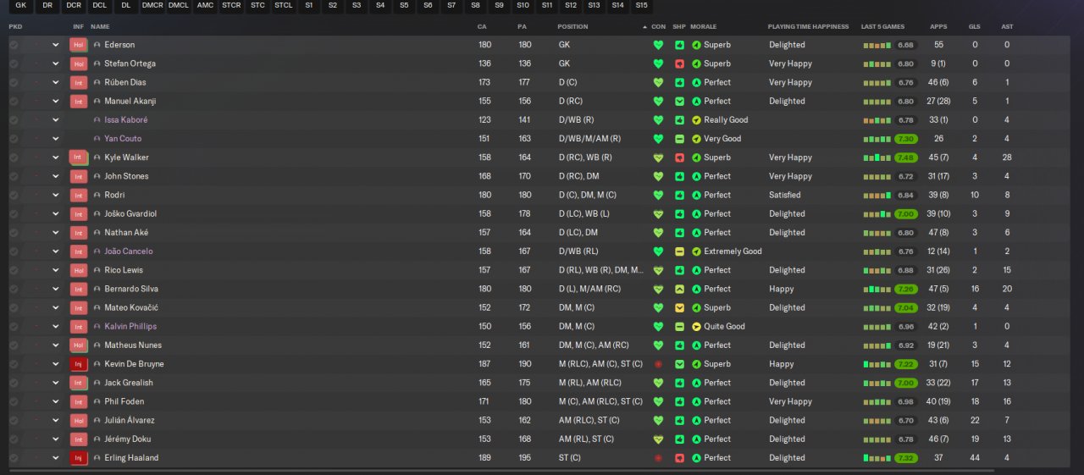The height and width of the screenshot is (475, 1084).
Task: Click Erling Haaland's red sharpness icon
Action: pyautogui.click(x=679, y=458)
